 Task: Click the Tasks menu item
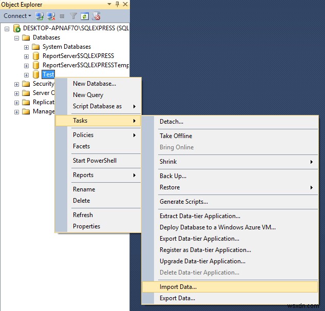click(x=98, y=121)
